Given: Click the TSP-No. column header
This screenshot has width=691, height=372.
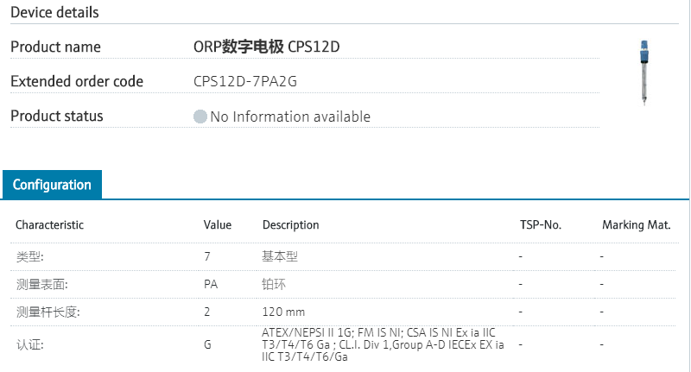Looking at the screenshot, I should pyautogui.click(x=540, y=224).
